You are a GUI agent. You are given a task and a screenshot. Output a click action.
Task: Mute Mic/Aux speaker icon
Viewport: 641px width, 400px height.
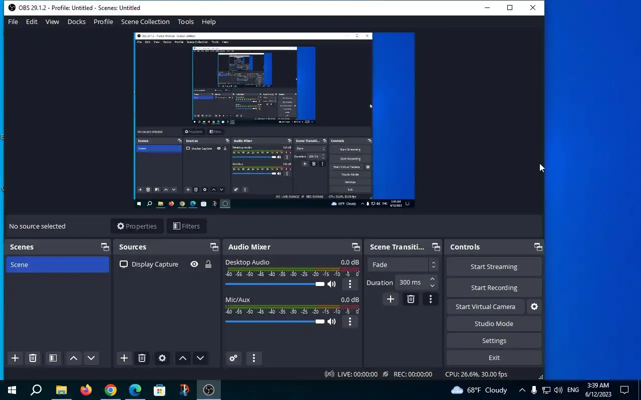332,321
